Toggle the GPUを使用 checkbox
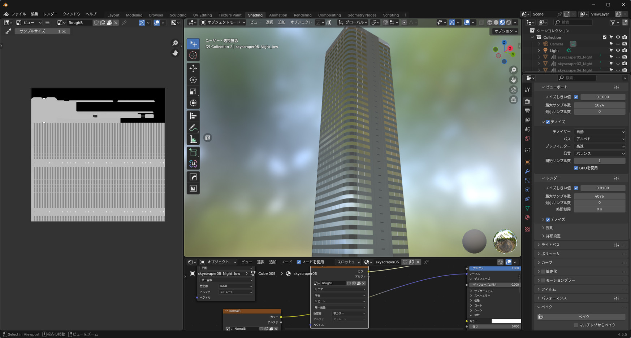Image resolution: width=631 pixels, height=338 pixels. click(x=576, y=168)
